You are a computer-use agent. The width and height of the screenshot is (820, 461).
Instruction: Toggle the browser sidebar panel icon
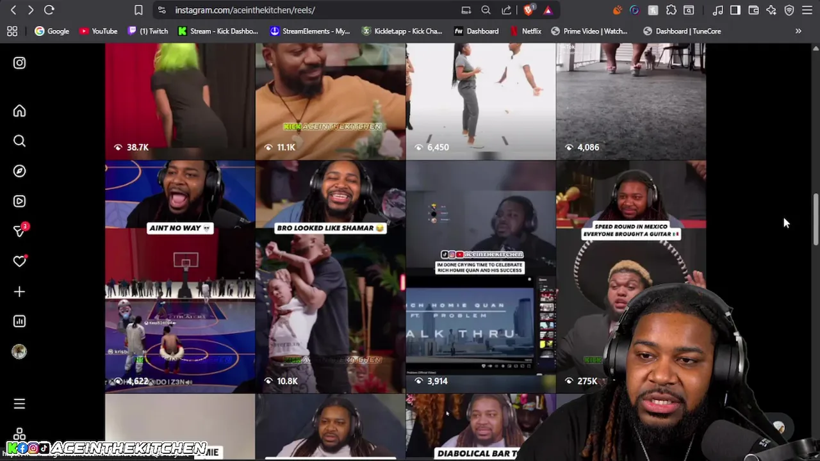[x=735, y=10]
